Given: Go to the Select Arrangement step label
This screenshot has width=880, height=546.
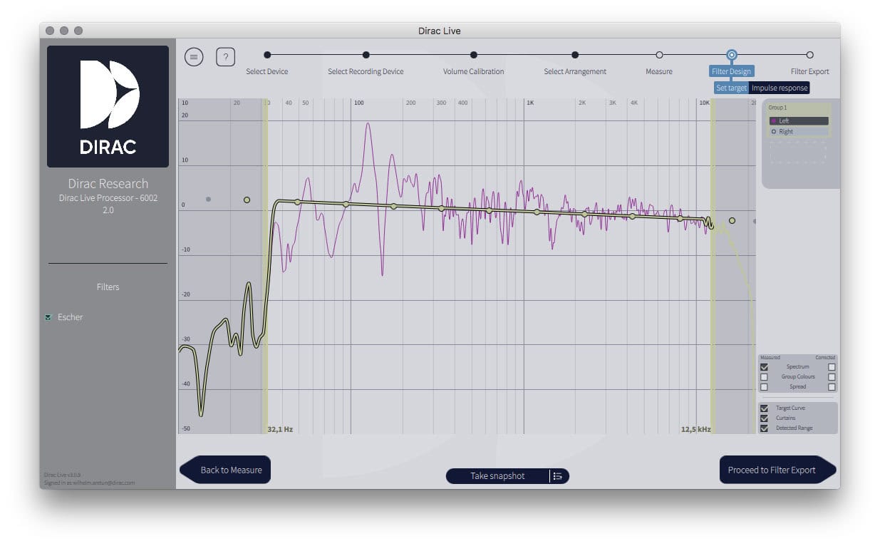Looking at the screenshot, I should coord(575,71).
